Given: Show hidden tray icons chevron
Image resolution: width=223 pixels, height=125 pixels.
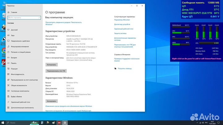Looking at the screenshot, I should point(197,123).
